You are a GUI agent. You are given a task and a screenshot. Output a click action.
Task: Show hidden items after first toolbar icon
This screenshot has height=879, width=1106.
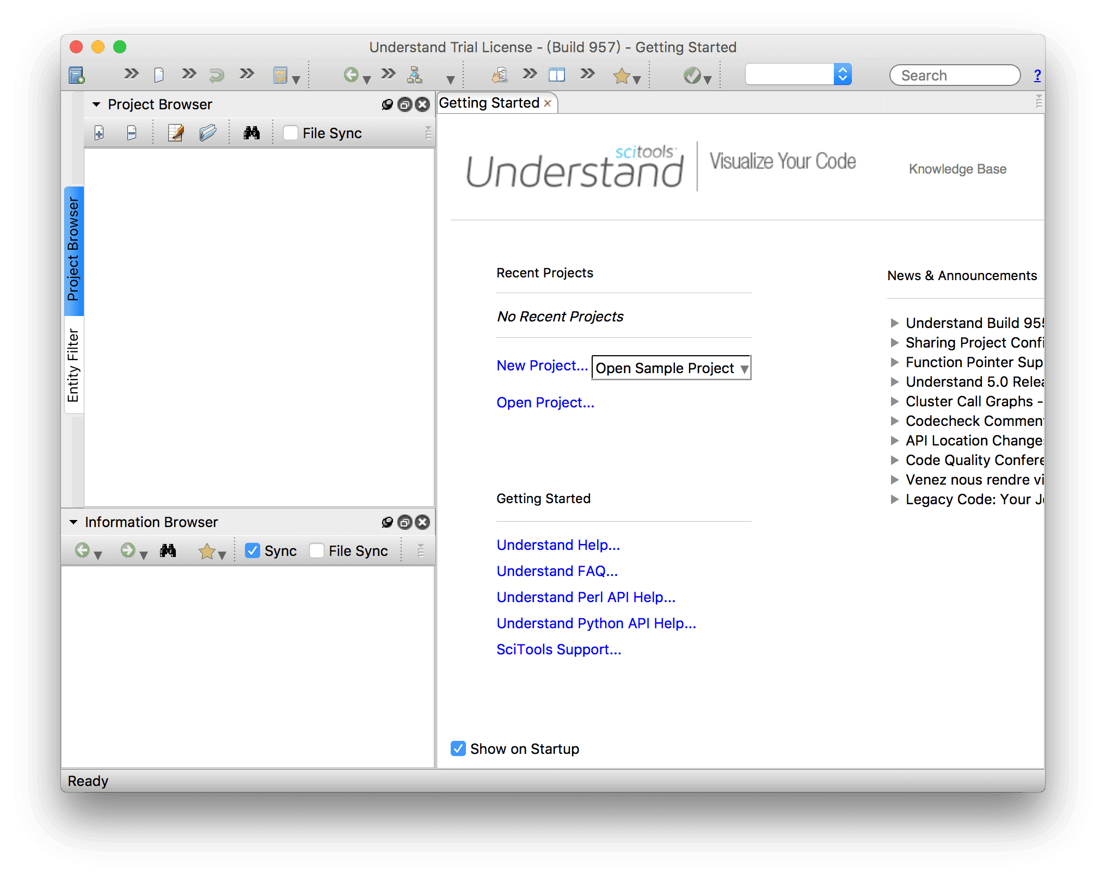[x=131, y=74]
